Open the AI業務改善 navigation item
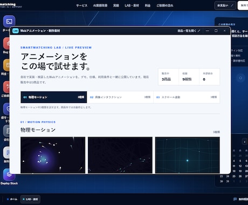 (100, 5)
